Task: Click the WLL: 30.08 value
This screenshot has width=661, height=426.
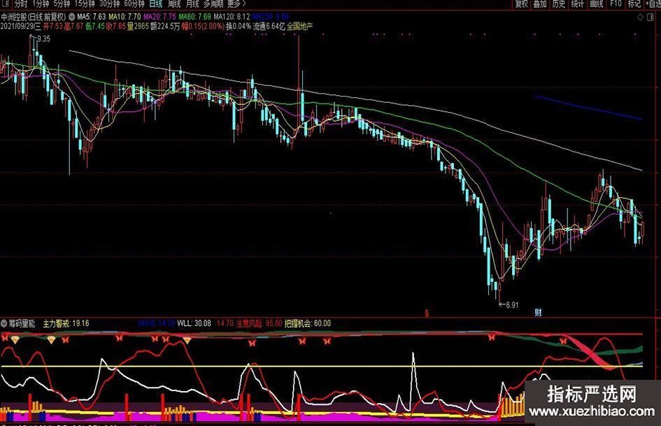Action: click(x=194, y=323)
